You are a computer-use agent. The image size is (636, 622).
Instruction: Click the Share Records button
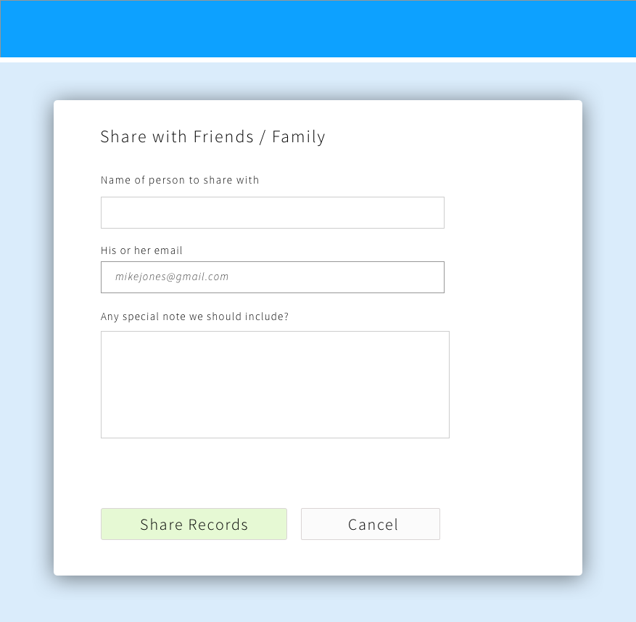pos(194,524)
